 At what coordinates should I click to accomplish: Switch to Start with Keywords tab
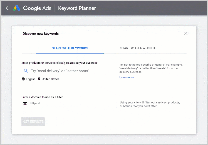70,48
